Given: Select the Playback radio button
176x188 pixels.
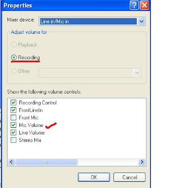Looking at the screenshot, I should pyautogui.click(x=14, y=45).
